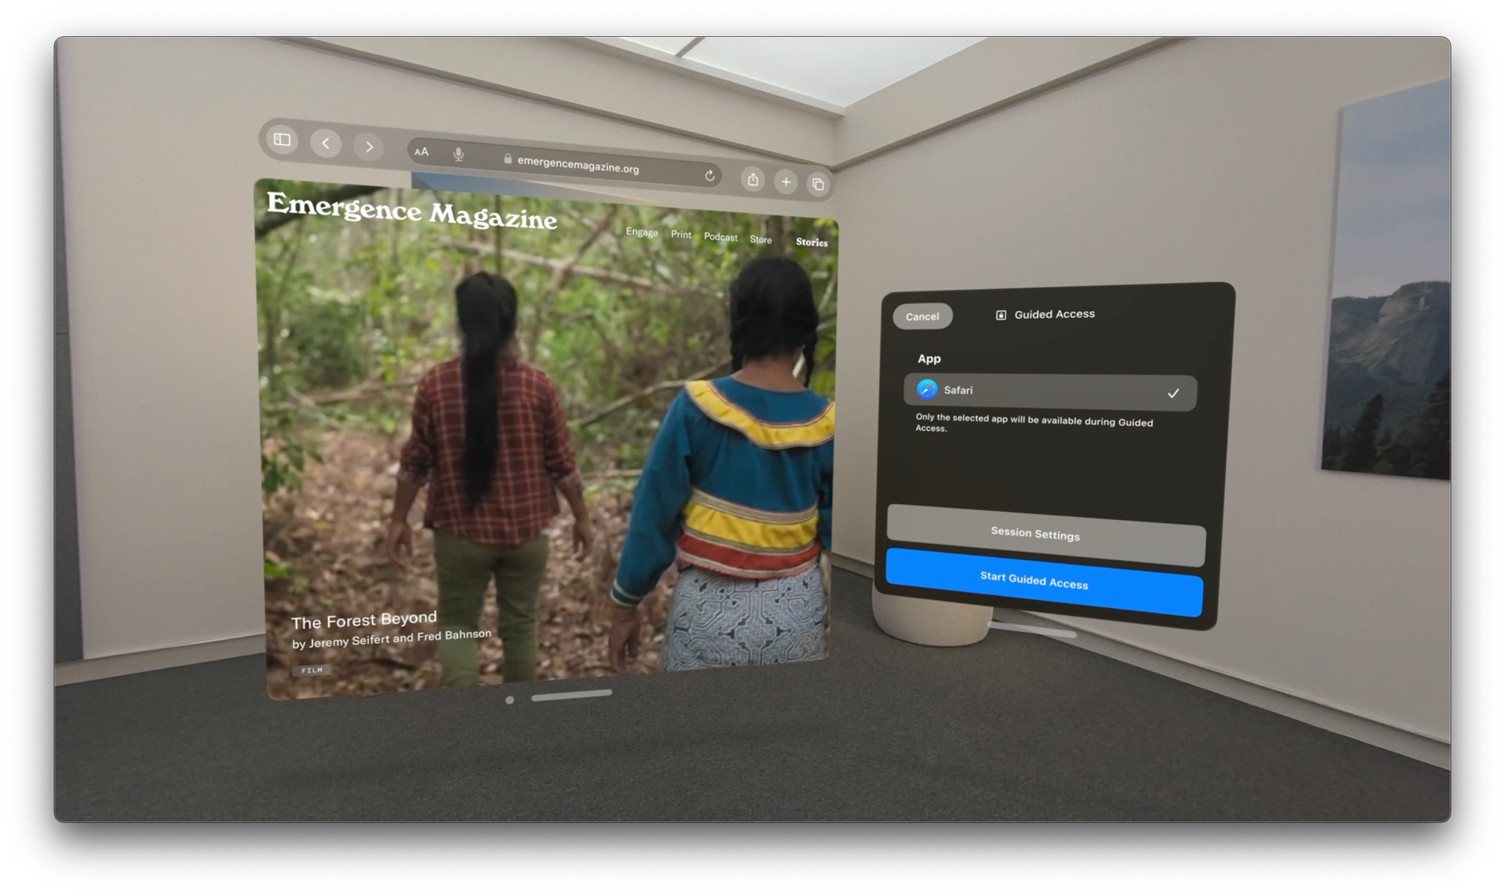Click the Cancel button in Guided Access
Image resolution: width=1505 pixels, height=894 pixels.
coord(922,314)
